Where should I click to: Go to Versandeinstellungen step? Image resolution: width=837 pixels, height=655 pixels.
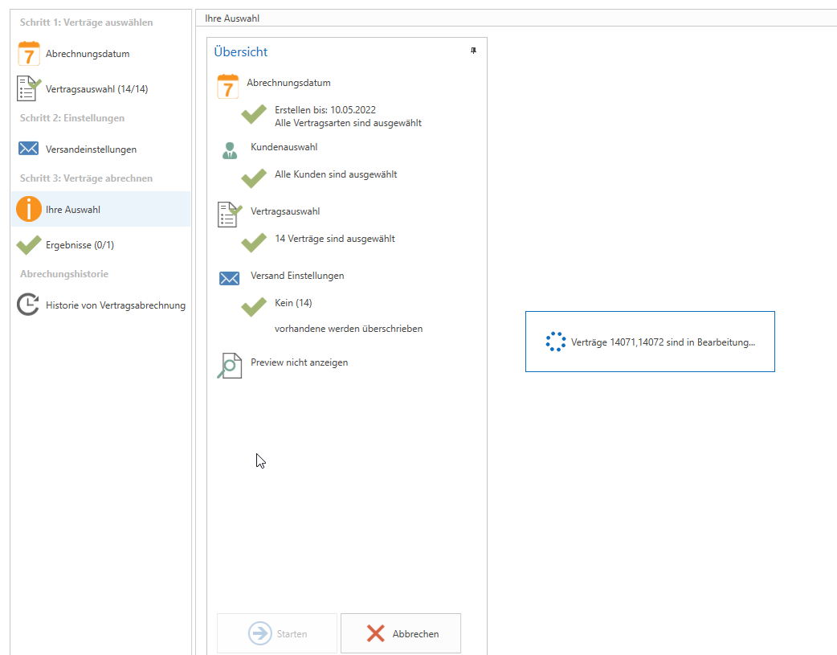tap(91, 149)
